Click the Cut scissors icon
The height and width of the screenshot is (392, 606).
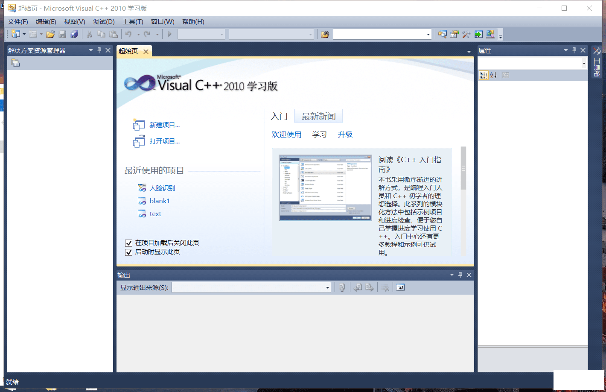coord(90,34)
